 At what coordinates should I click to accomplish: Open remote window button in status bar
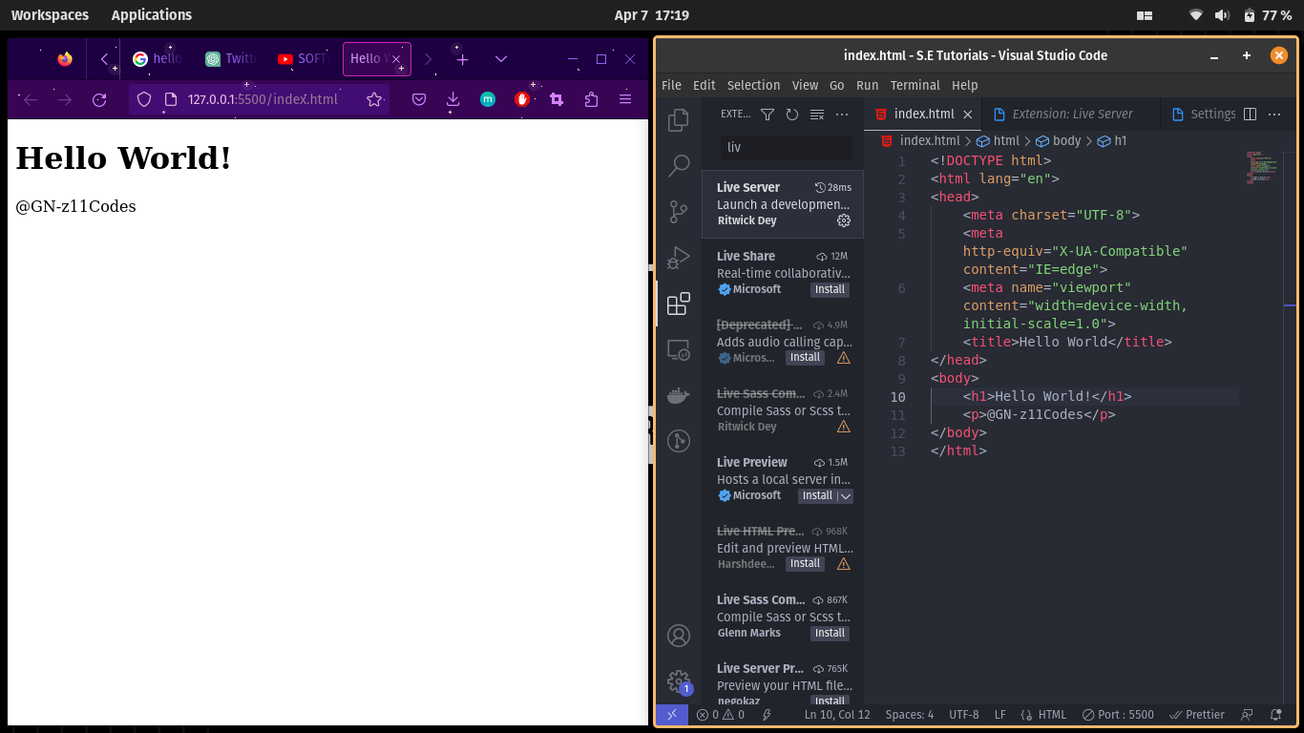(x=672, y=714)
